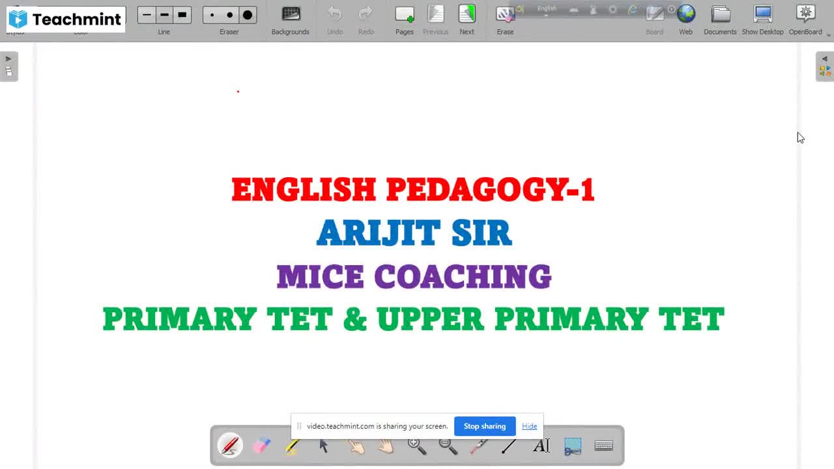Set medium line width

point(164,14)
